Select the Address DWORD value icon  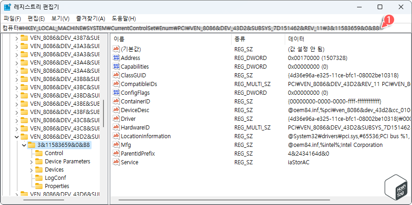pos(116,58)
